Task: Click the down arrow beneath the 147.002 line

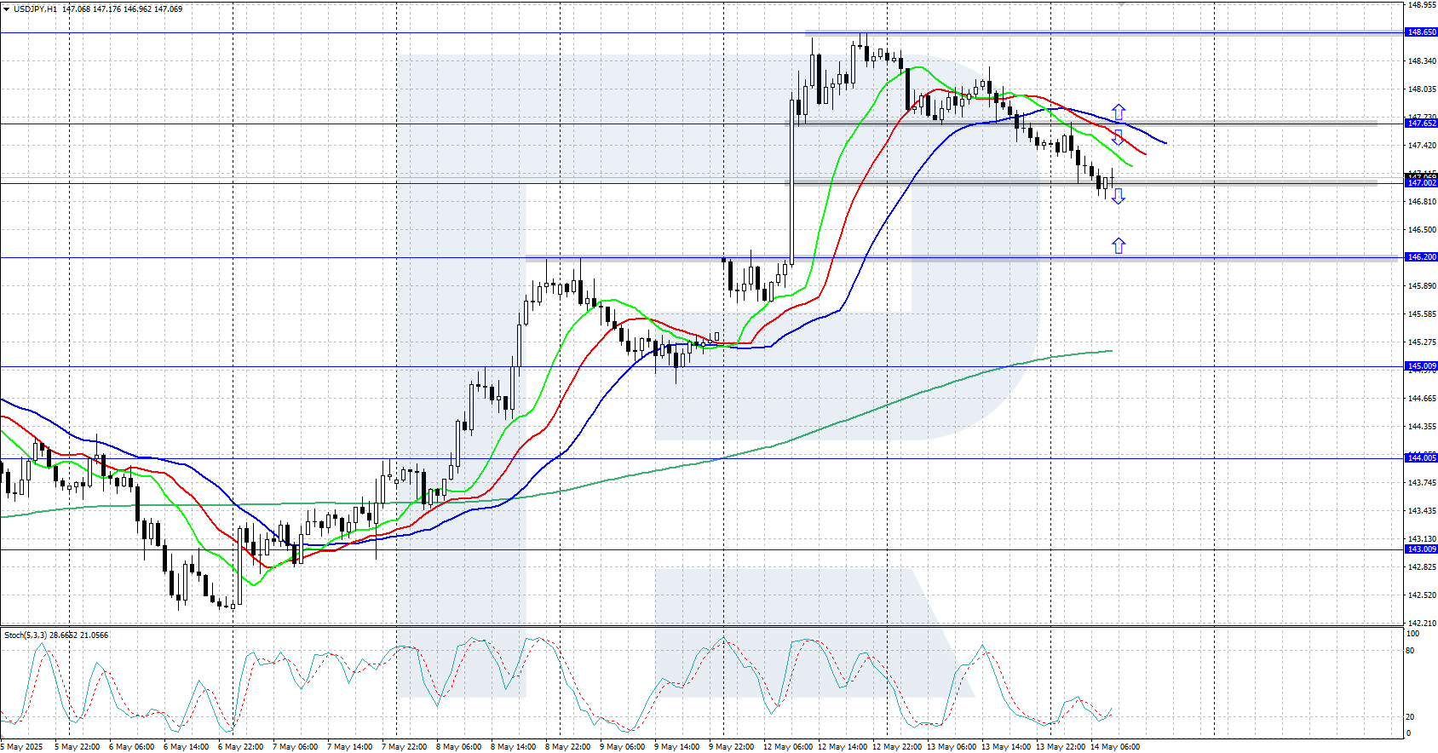Action: (1119, 197)
